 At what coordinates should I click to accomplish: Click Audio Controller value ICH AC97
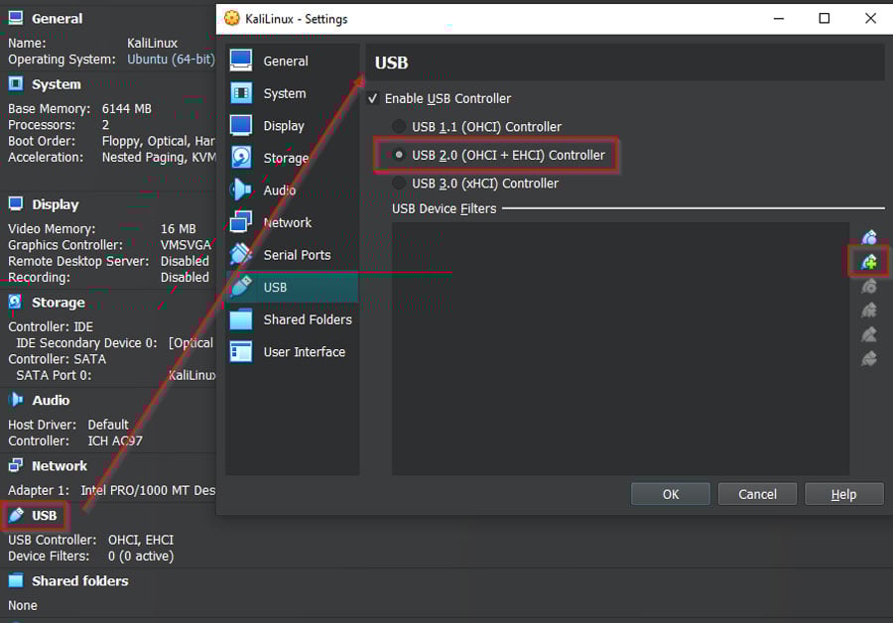[114, 440]
